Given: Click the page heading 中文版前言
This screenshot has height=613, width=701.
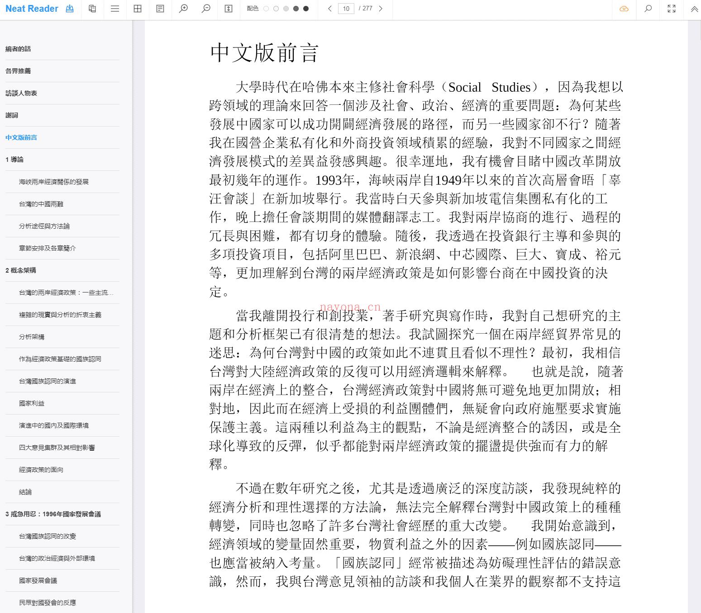Looking at the screenshot, I should click(x=265, y=53).
